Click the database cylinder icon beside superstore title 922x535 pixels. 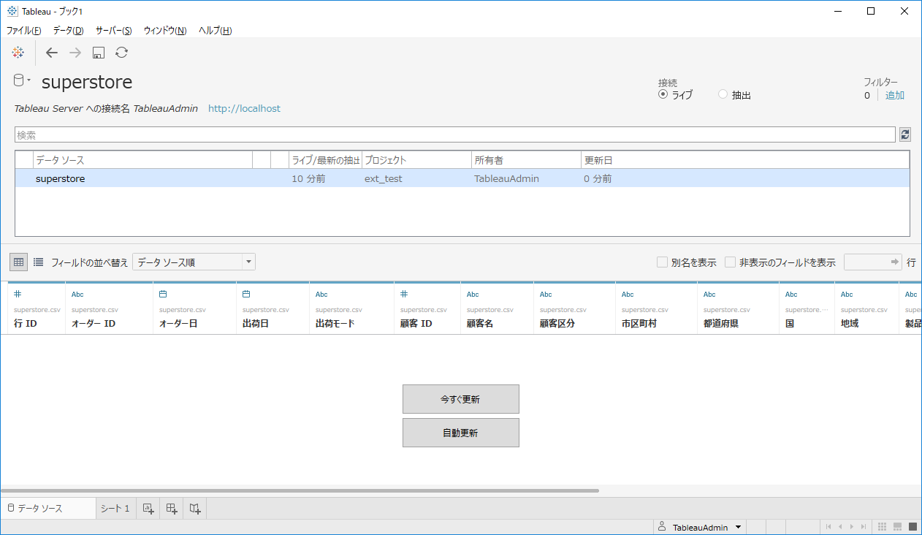[x=19, y=80]
